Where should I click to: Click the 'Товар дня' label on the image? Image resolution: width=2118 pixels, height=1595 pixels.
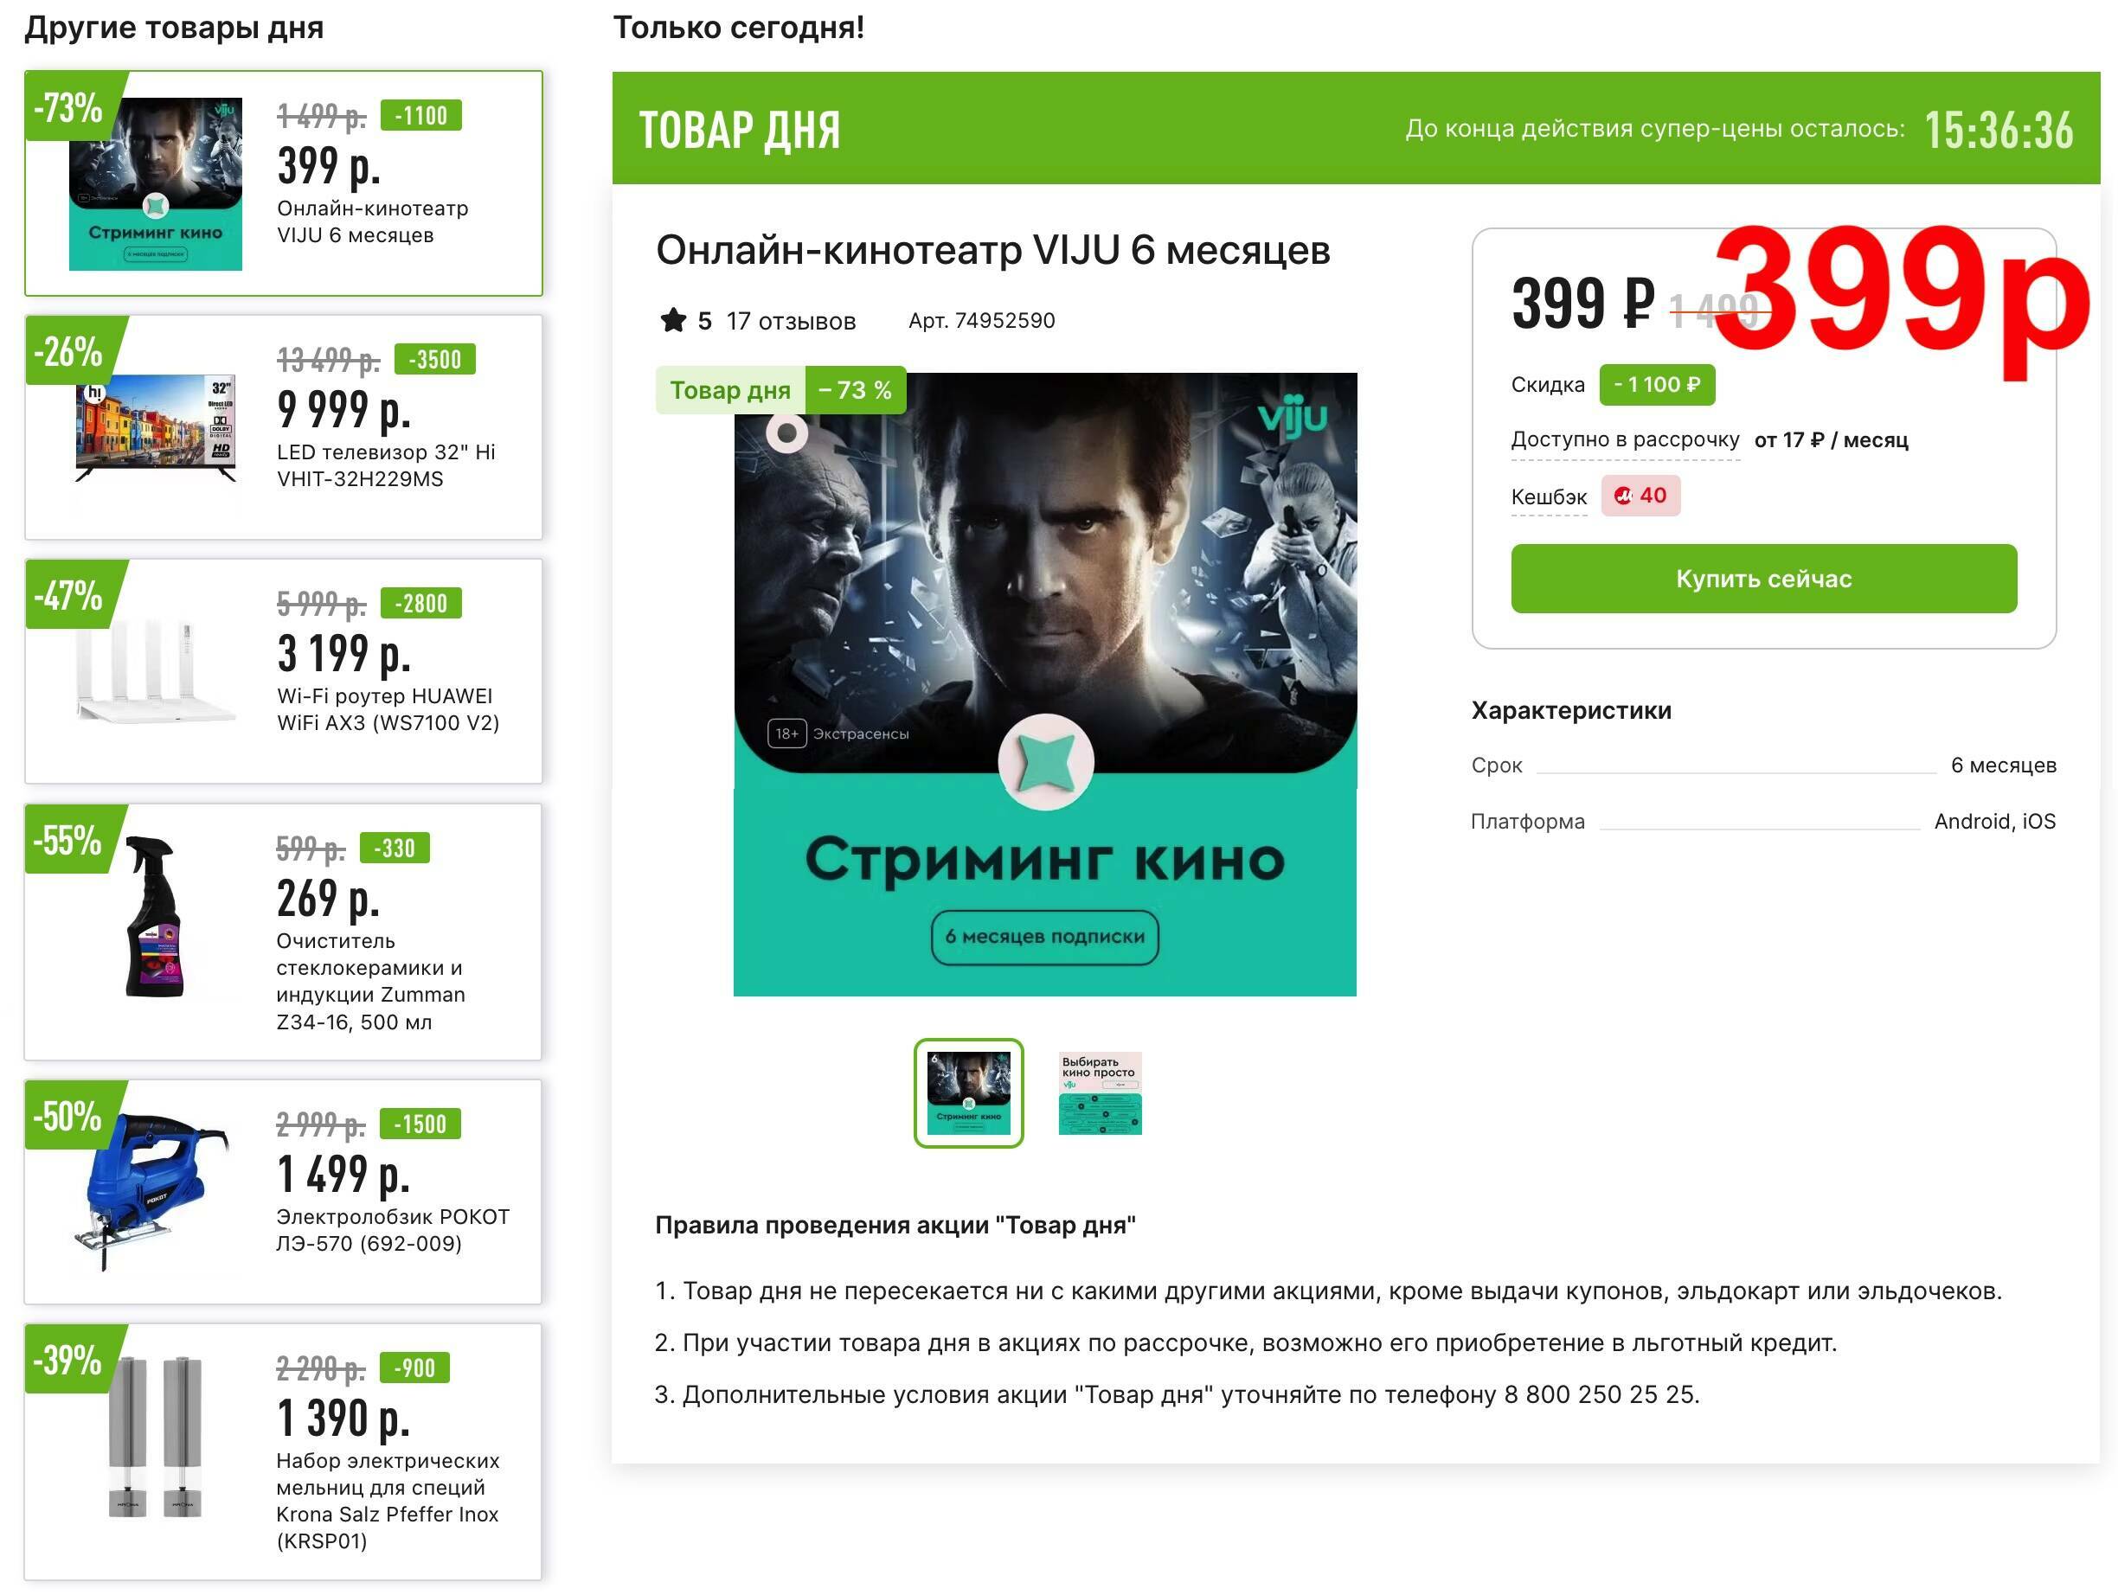click(x=729, y=391)
